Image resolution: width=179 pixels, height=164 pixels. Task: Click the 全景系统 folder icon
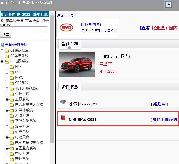tap(12, 100)
